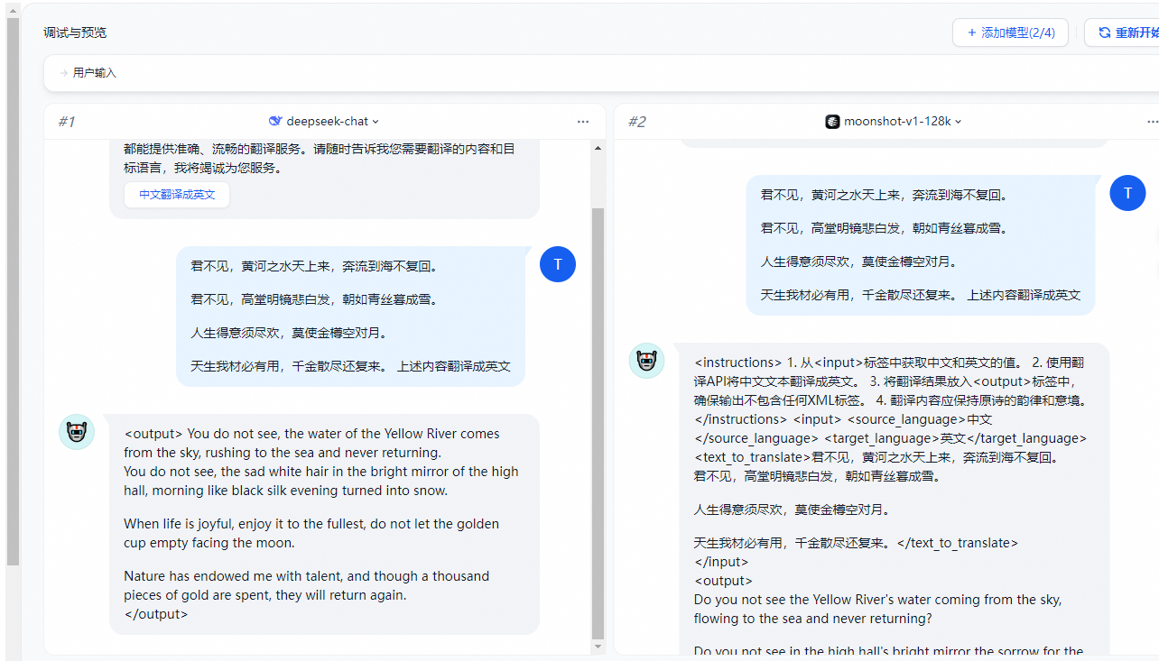Click 'Do you not see the Yellow River's water' line
Viewport: 1159px width, 661px height.
[x=877, y=600]
